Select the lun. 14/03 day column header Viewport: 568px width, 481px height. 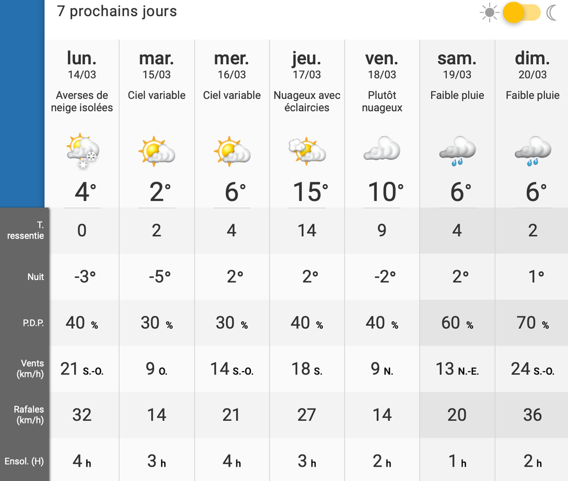(x=82, y=65)
